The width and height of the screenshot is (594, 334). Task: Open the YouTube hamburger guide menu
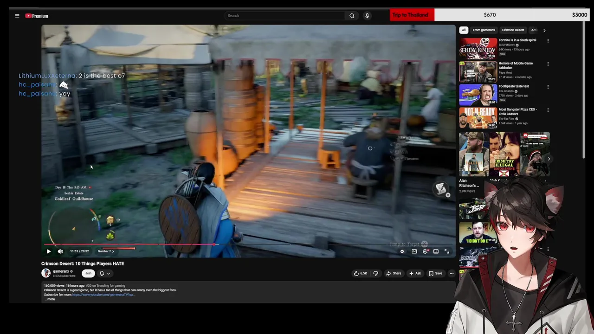(17, 16)
